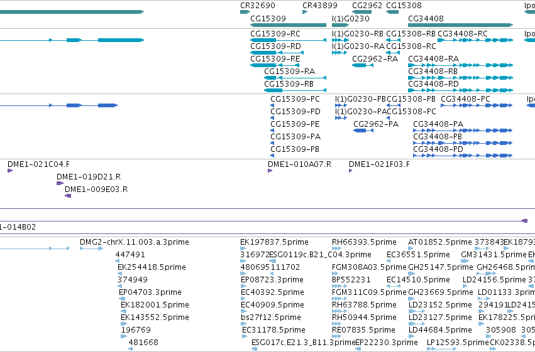
Task: Select protein CG15308-PB
Action: (394, 105)
